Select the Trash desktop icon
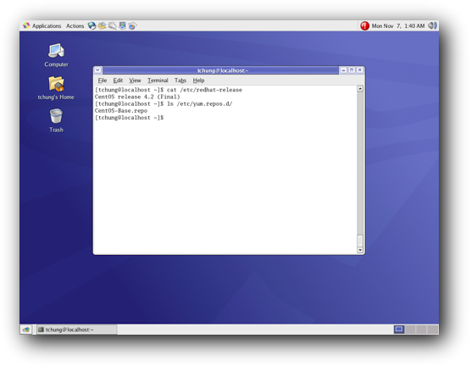 56,120
